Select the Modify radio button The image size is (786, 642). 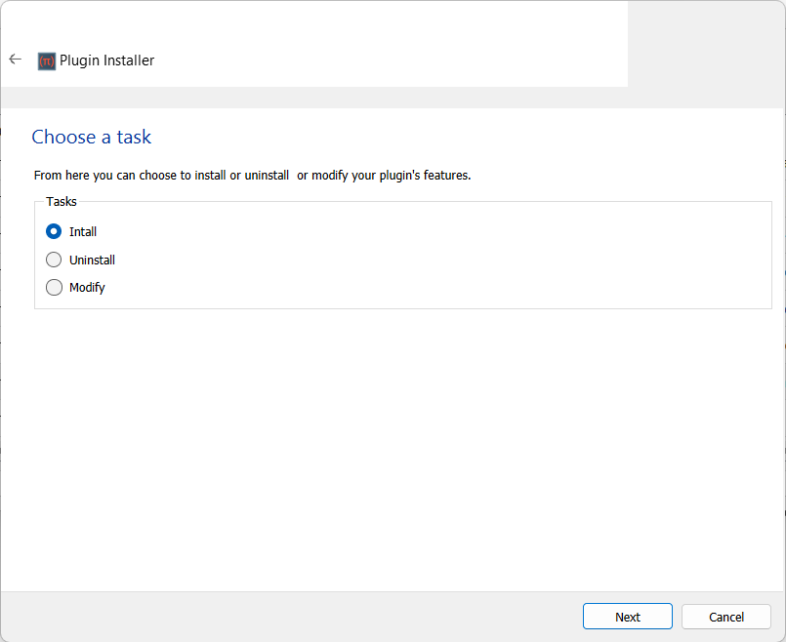54,288
